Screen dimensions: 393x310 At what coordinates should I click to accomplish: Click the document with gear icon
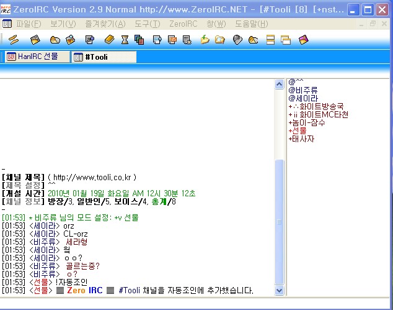(x=187, y=40)
